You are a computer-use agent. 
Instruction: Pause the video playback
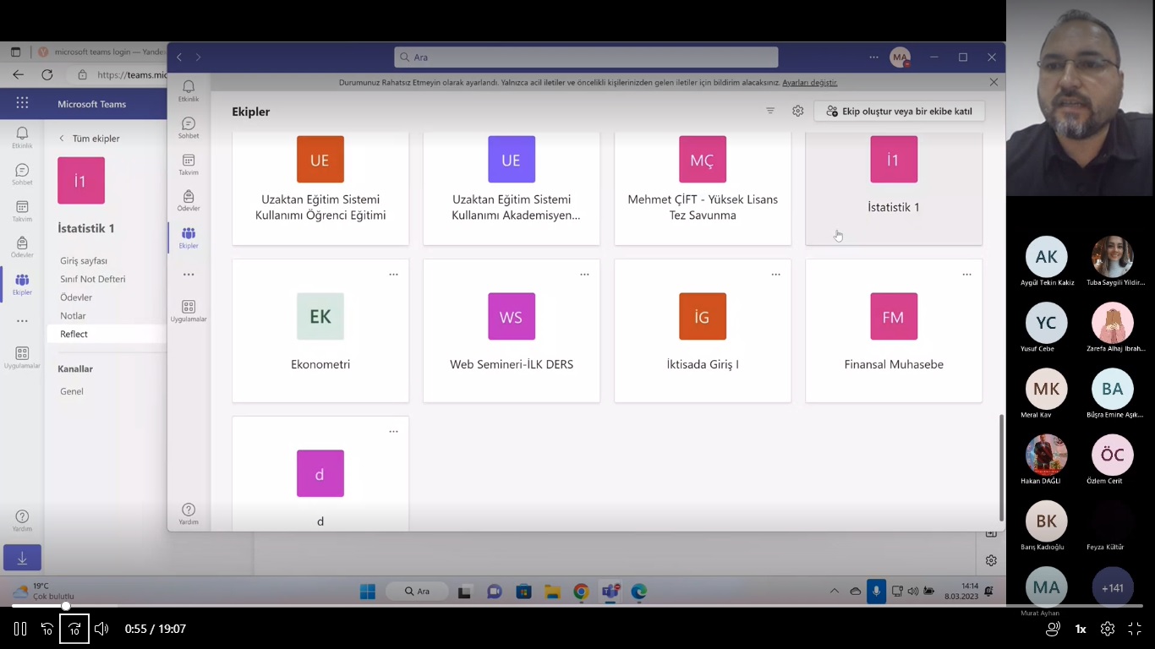point(20,629)
